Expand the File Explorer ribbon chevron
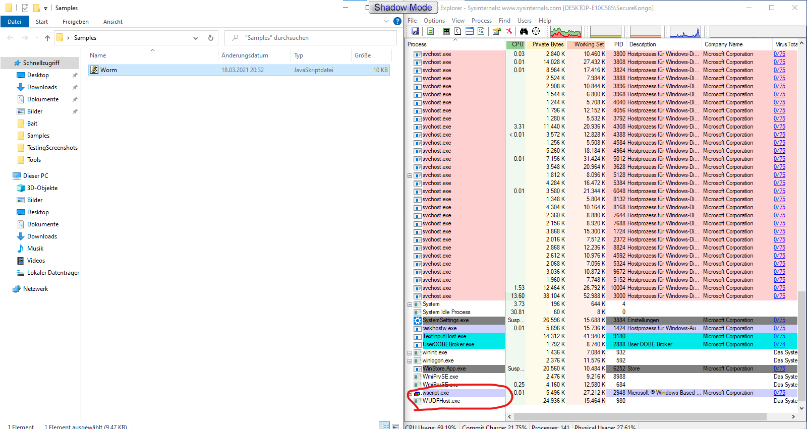The image size is (807, 429). (x=386, y=21)
